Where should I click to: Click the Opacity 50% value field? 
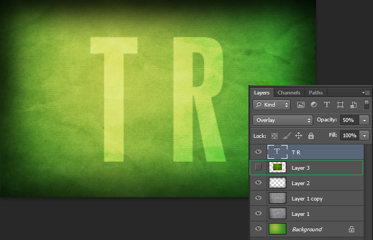point(350,120)
